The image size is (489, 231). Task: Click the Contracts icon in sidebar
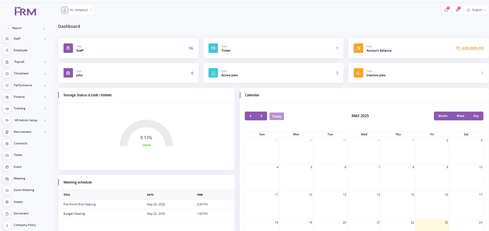point(7,143)
